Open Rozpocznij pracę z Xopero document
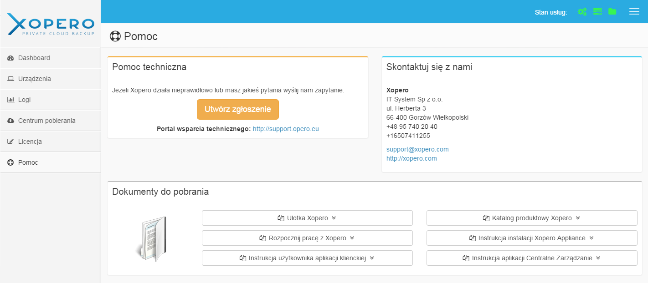648x283 pixels. [x=307, y=238]
